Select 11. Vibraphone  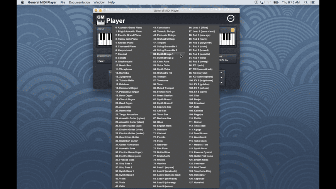(124, 69)
